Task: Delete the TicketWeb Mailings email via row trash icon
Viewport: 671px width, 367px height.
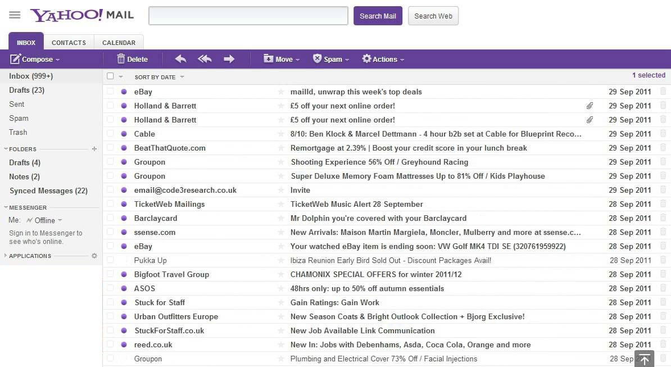Action: (x=663, y=203)
